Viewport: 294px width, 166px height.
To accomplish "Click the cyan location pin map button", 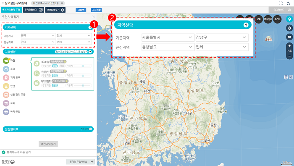I will point(289,19).
